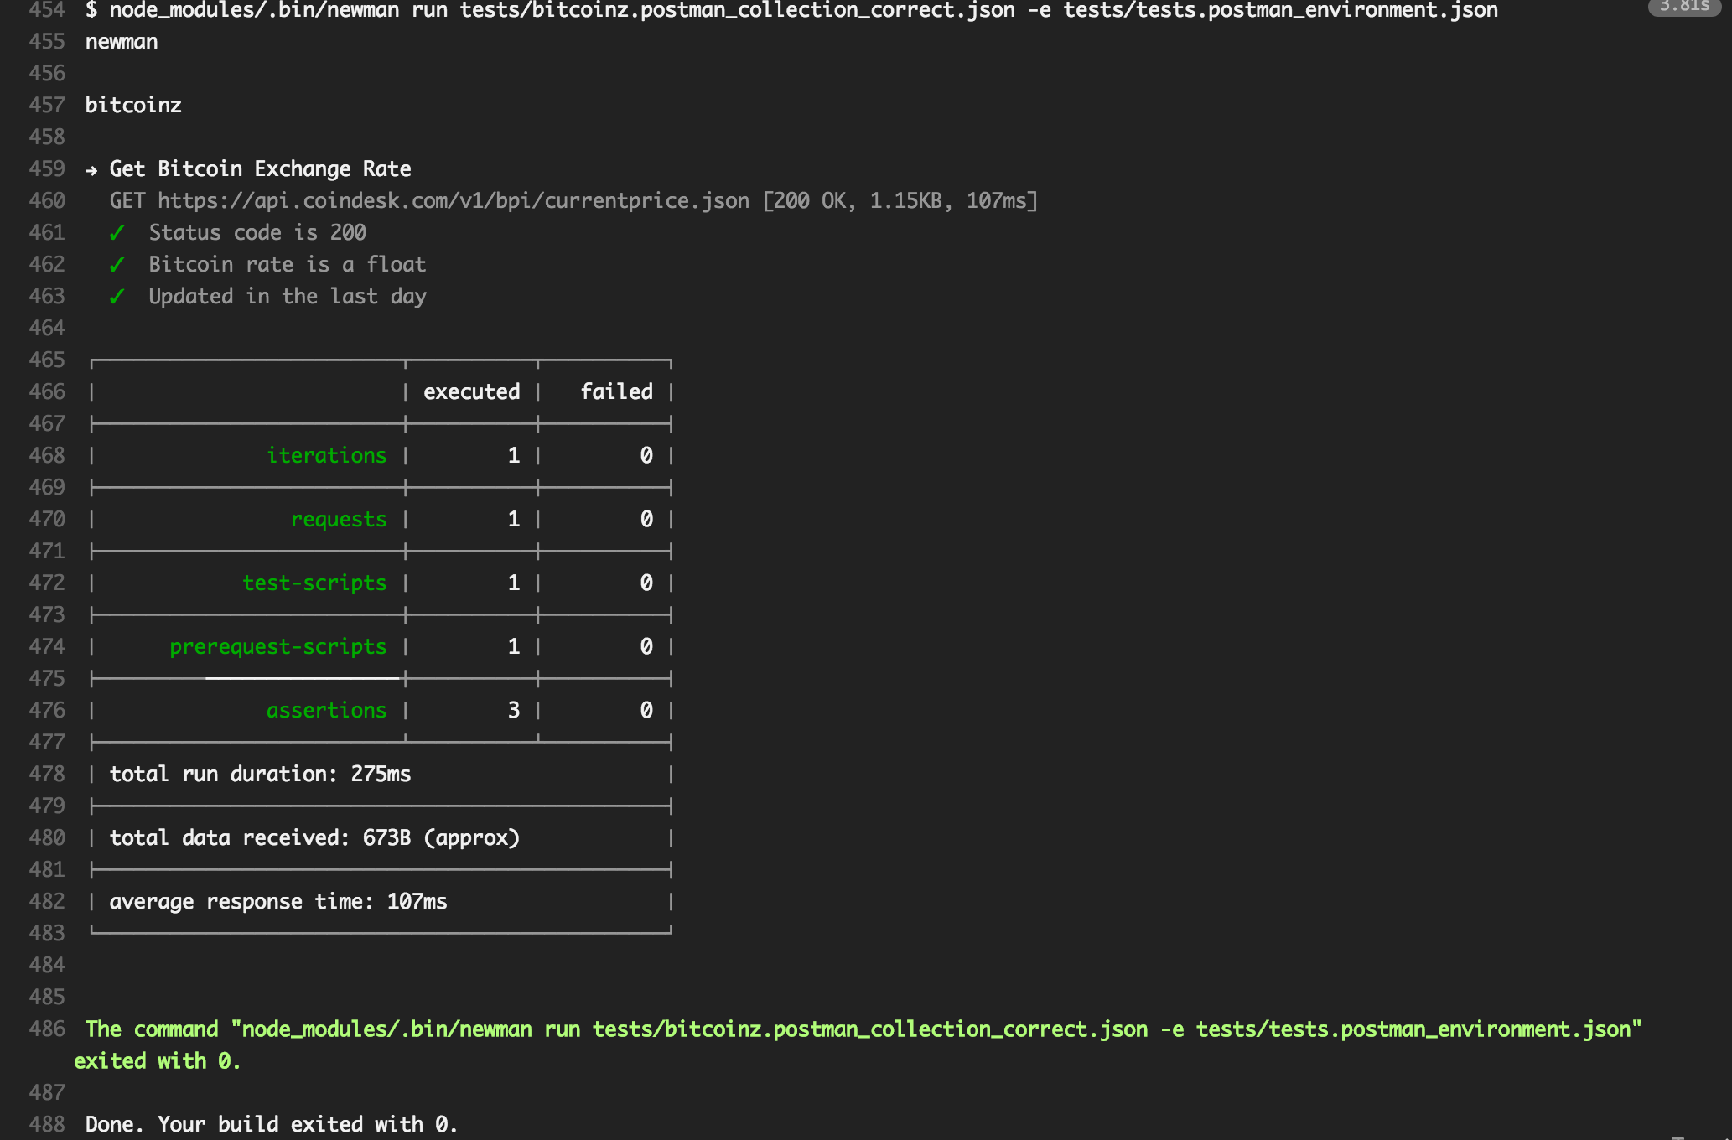Screen dimensions: 1732x1140
Task: Click the 'prerequest-scripts' row label
Action: point(277,646)
